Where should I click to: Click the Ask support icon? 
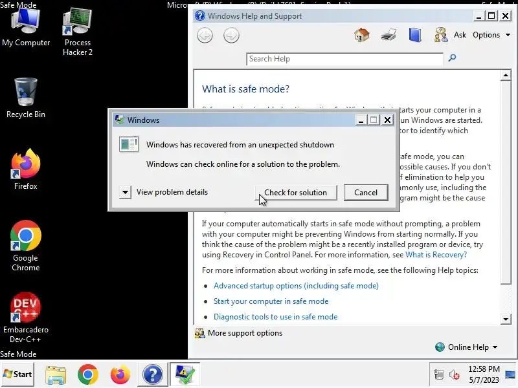point(441,35)
